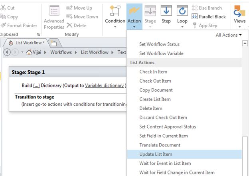Image resolution: width=249 pixels, height=176 pixels.
Task: Expand breadcrumb arrow after Workflows
Action: point(76,52)
